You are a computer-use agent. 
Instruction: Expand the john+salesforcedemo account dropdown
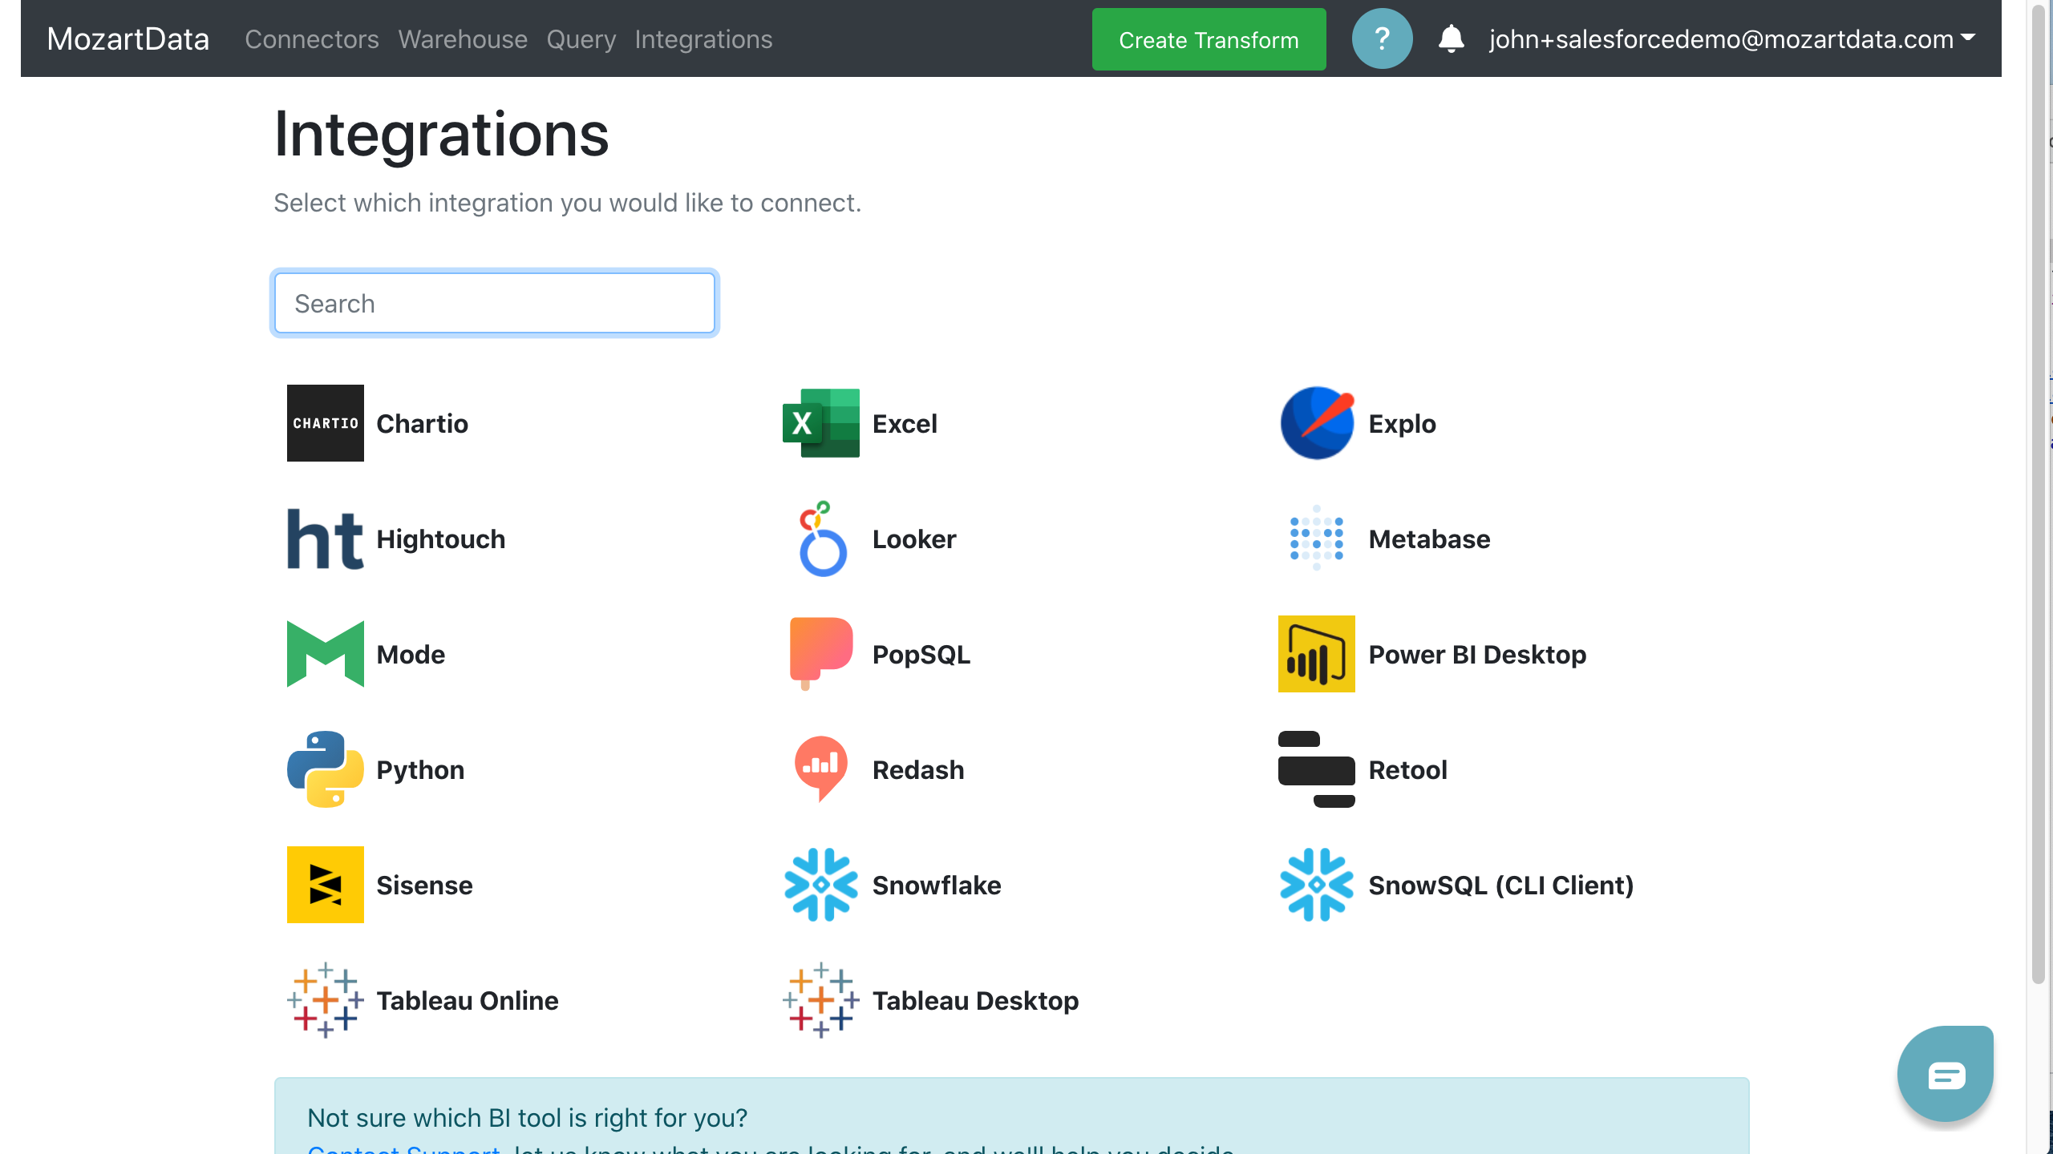point(1732,38)
